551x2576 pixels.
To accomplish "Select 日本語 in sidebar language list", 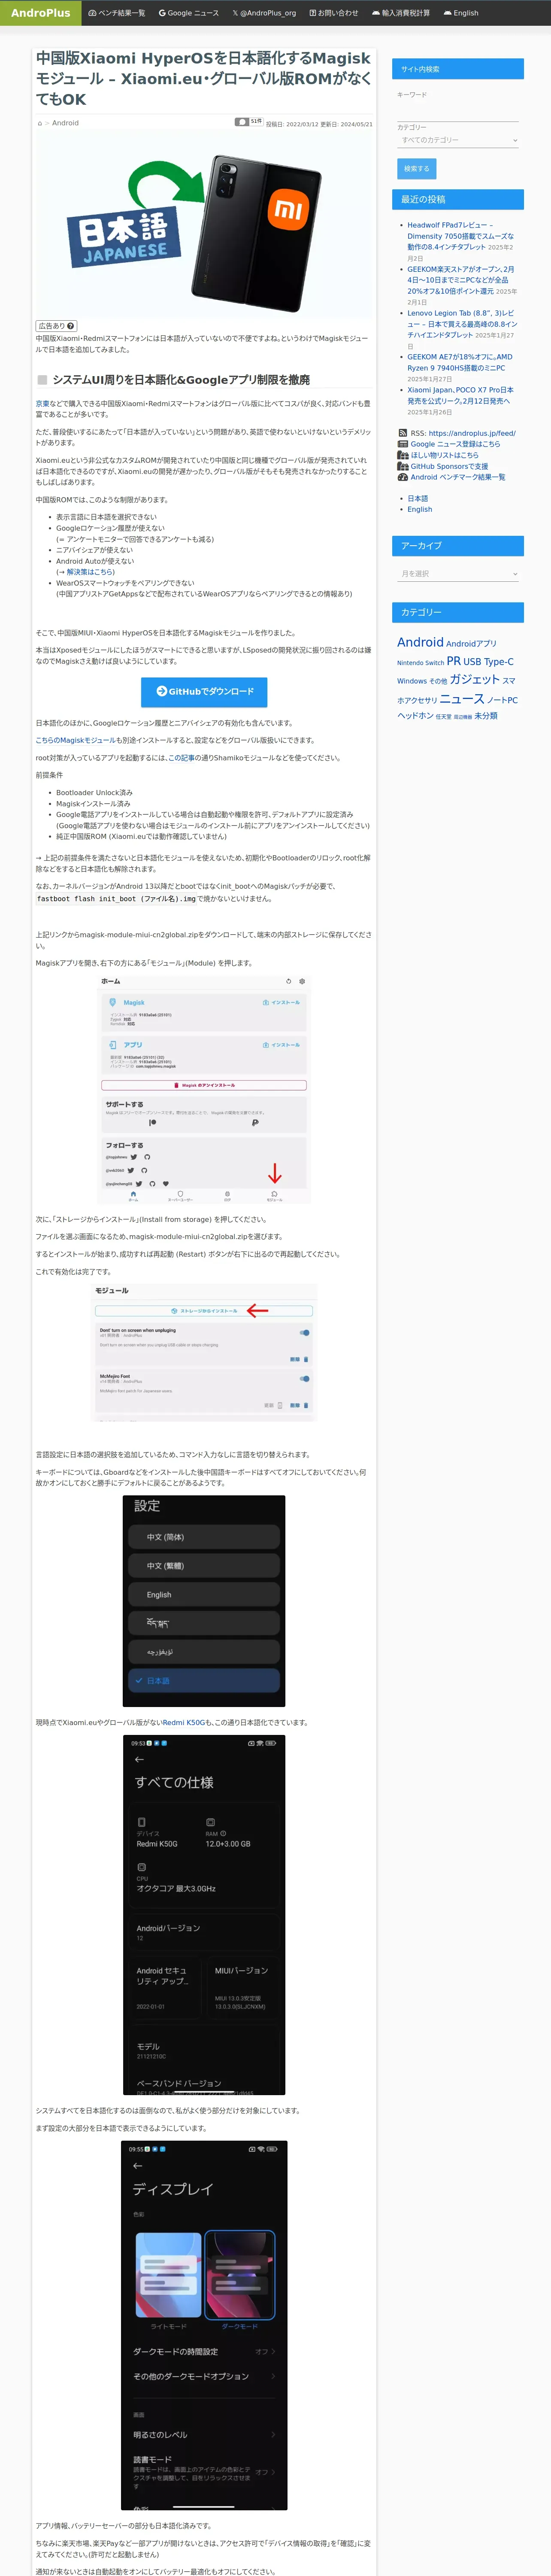I will pos(417,498).
